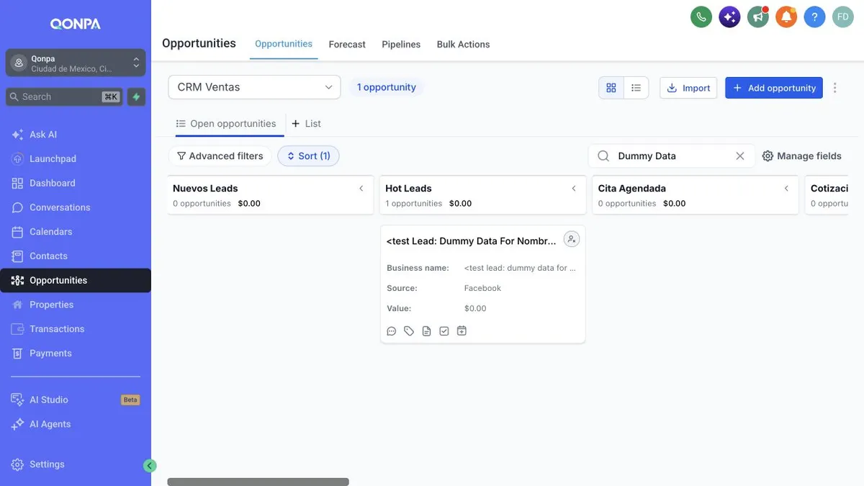Open the Forecast tab
The width and height of the screenshot is (864, 486).
point(347,44)
